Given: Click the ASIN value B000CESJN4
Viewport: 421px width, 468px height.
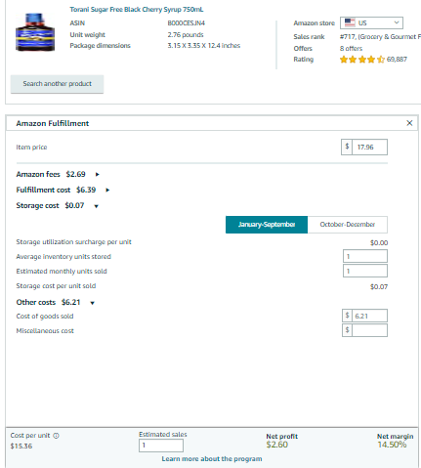Looking at the screenshot, I should click(x=186, y=23).
